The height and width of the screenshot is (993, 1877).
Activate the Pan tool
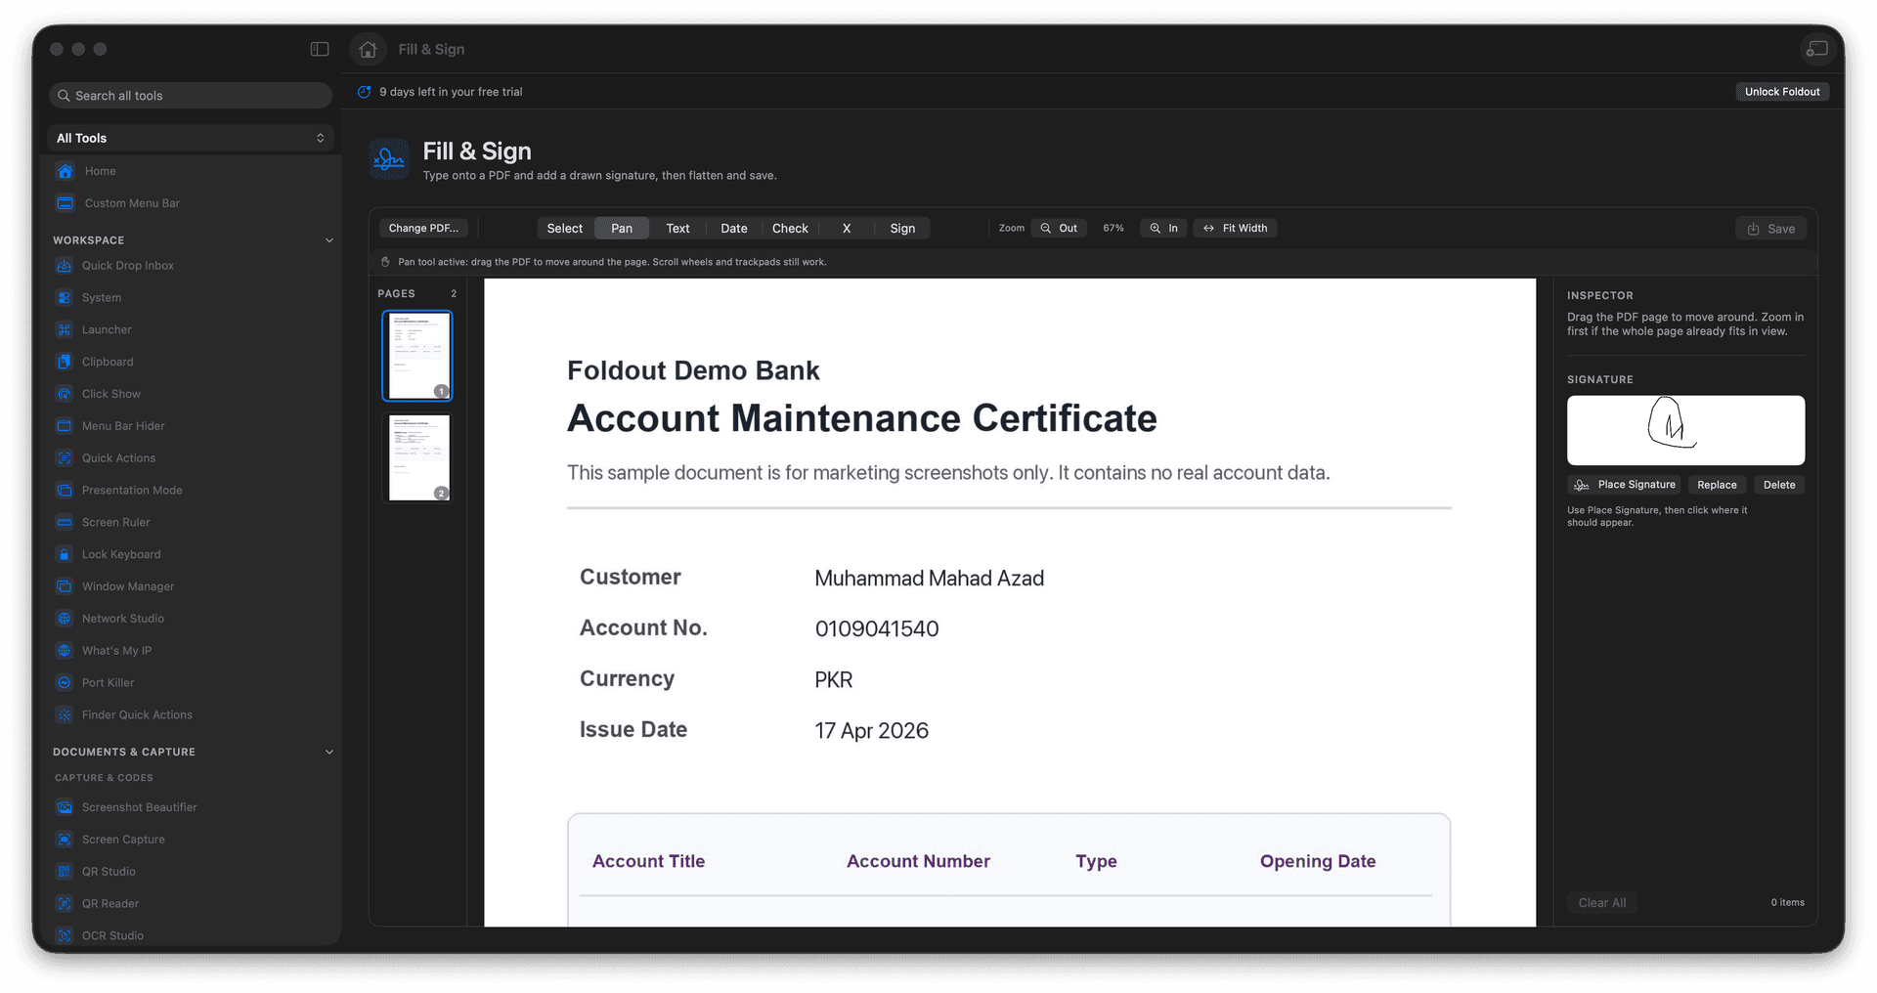(x=622, y=229)
